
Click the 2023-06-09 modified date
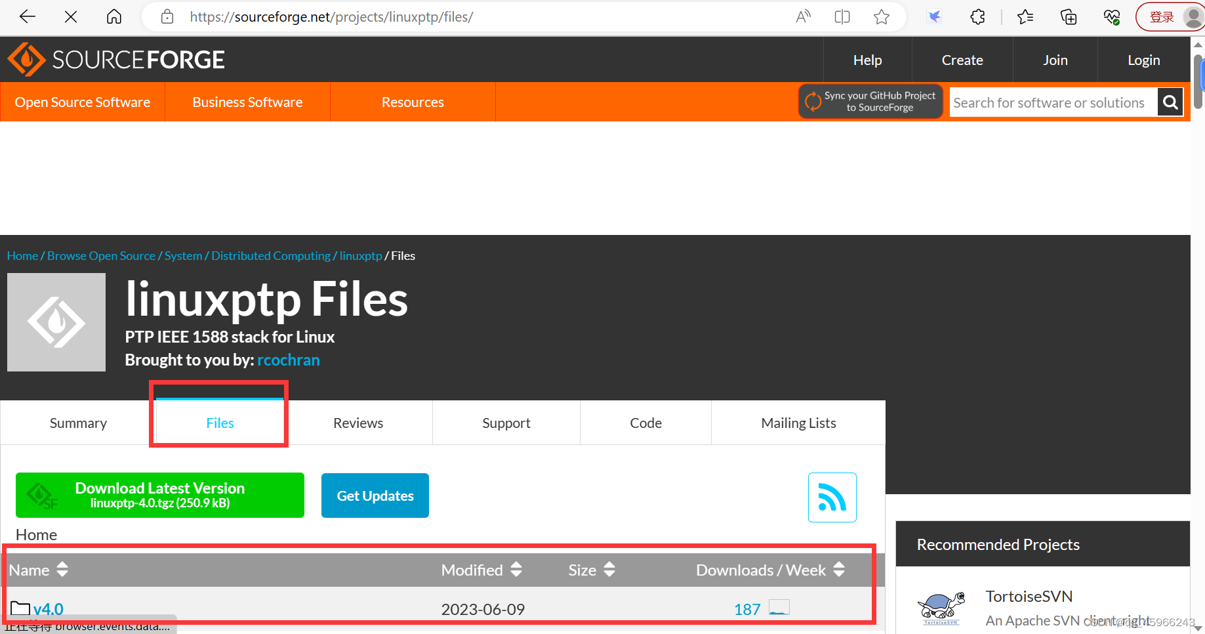coord(483,609)
